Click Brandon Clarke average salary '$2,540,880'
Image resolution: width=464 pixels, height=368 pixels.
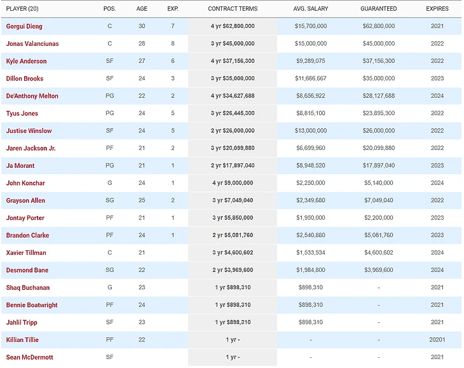[x=311, y=235]
